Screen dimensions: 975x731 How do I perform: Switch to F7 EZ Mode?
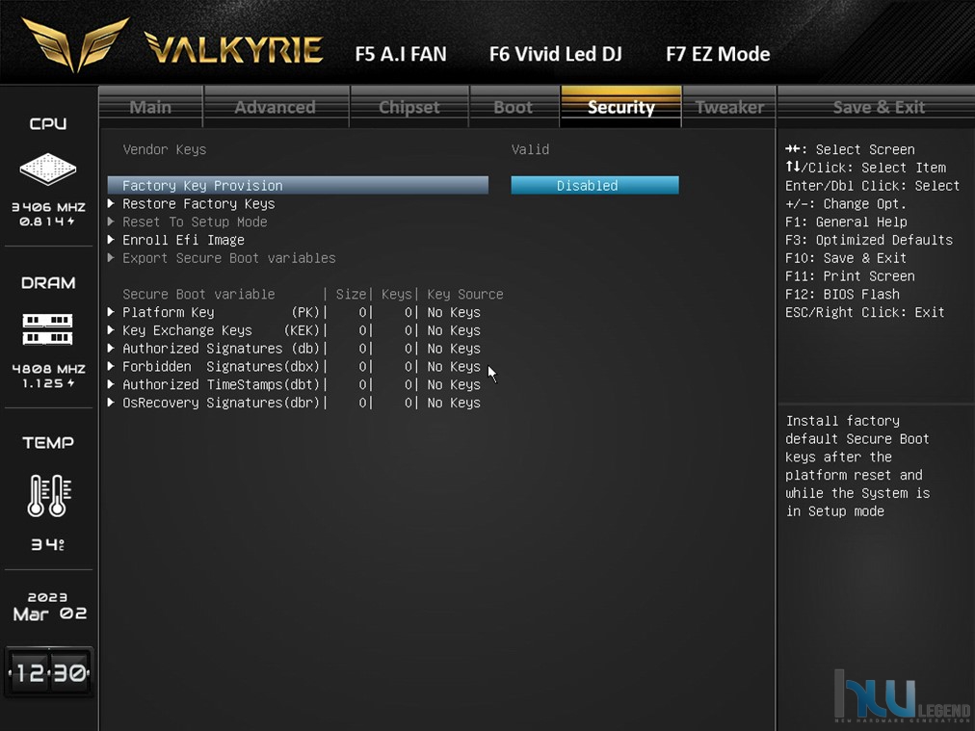pyautogui.click(x=718, y=54)
